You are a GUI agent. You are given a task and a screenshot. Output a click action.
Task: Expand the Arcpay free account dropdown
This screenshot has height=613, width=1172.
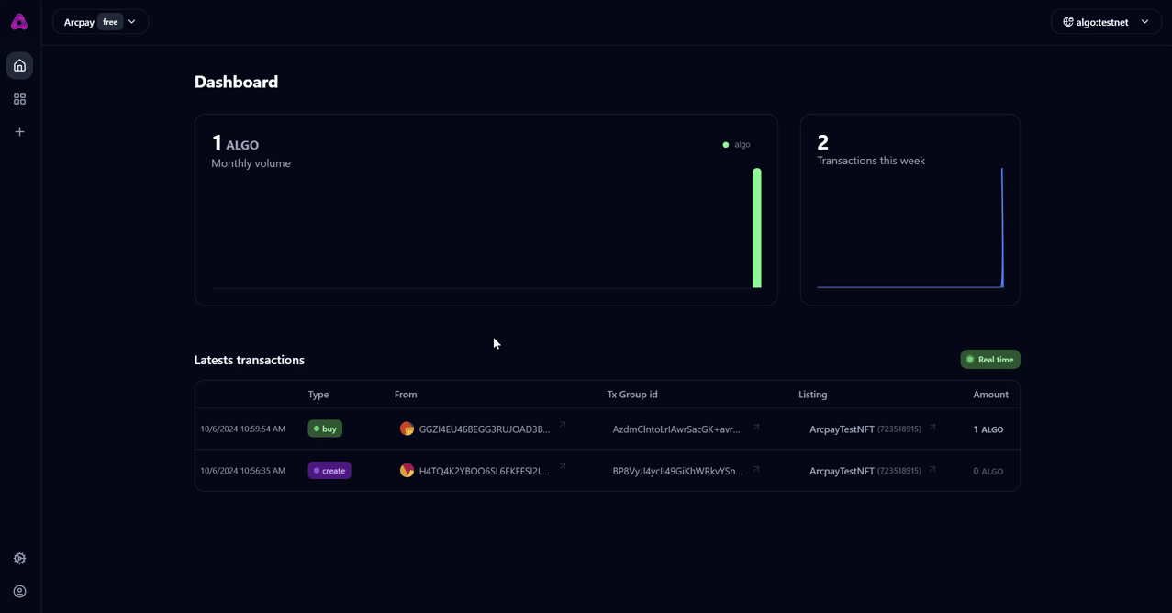click(x=100, y=22)
